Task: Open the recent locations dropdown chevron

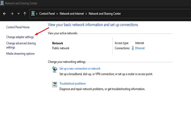Action: [18, 14]
